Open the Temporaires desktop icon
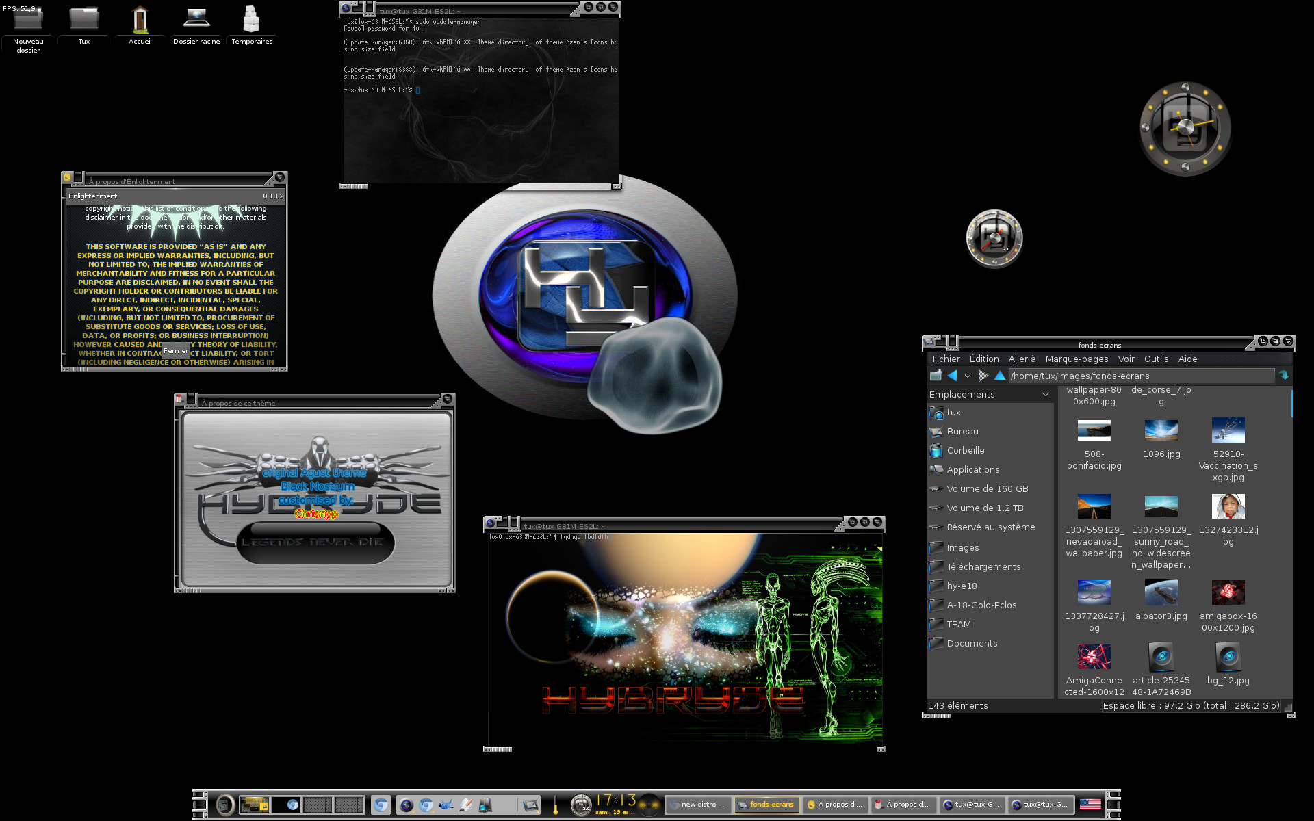 click(x=252, y=26)
